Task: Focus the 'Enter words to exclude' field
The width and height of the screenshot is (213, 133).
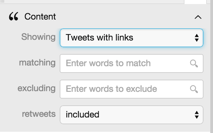Action: click(132, 89)
